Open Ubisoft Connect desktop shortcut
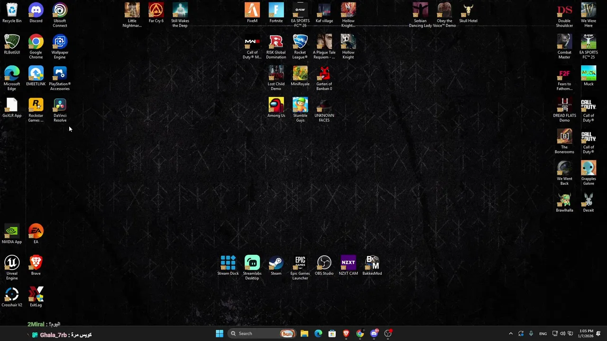 click(x=60, y=15)
